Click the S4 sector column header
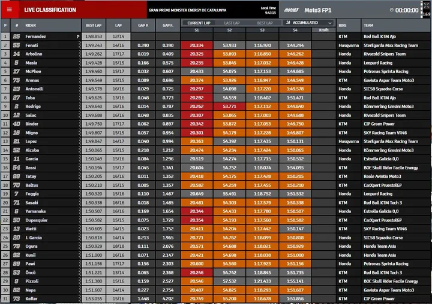Screen dimensions: 432x304 (295, 30)
